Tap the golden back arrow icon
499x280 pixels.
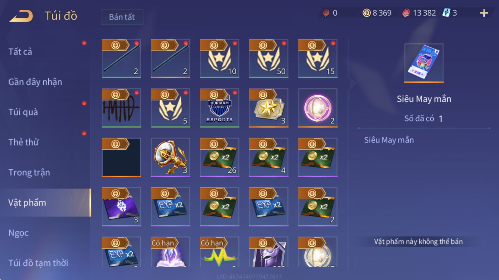point(21,16)
